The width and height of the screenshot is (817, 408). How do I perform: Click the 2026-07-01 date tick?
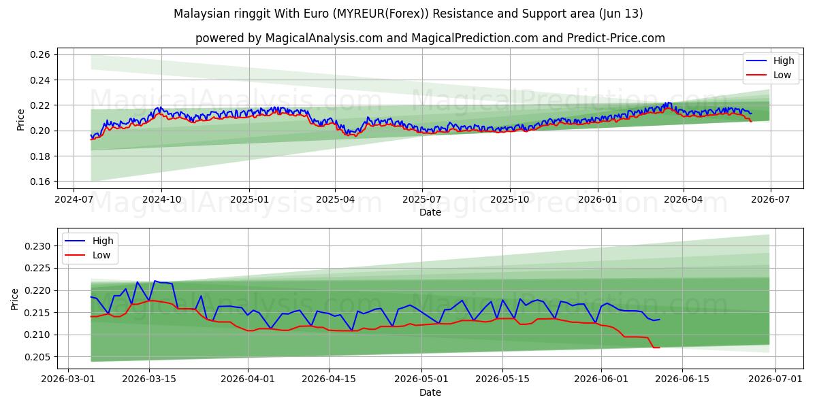tap(775, 380)
